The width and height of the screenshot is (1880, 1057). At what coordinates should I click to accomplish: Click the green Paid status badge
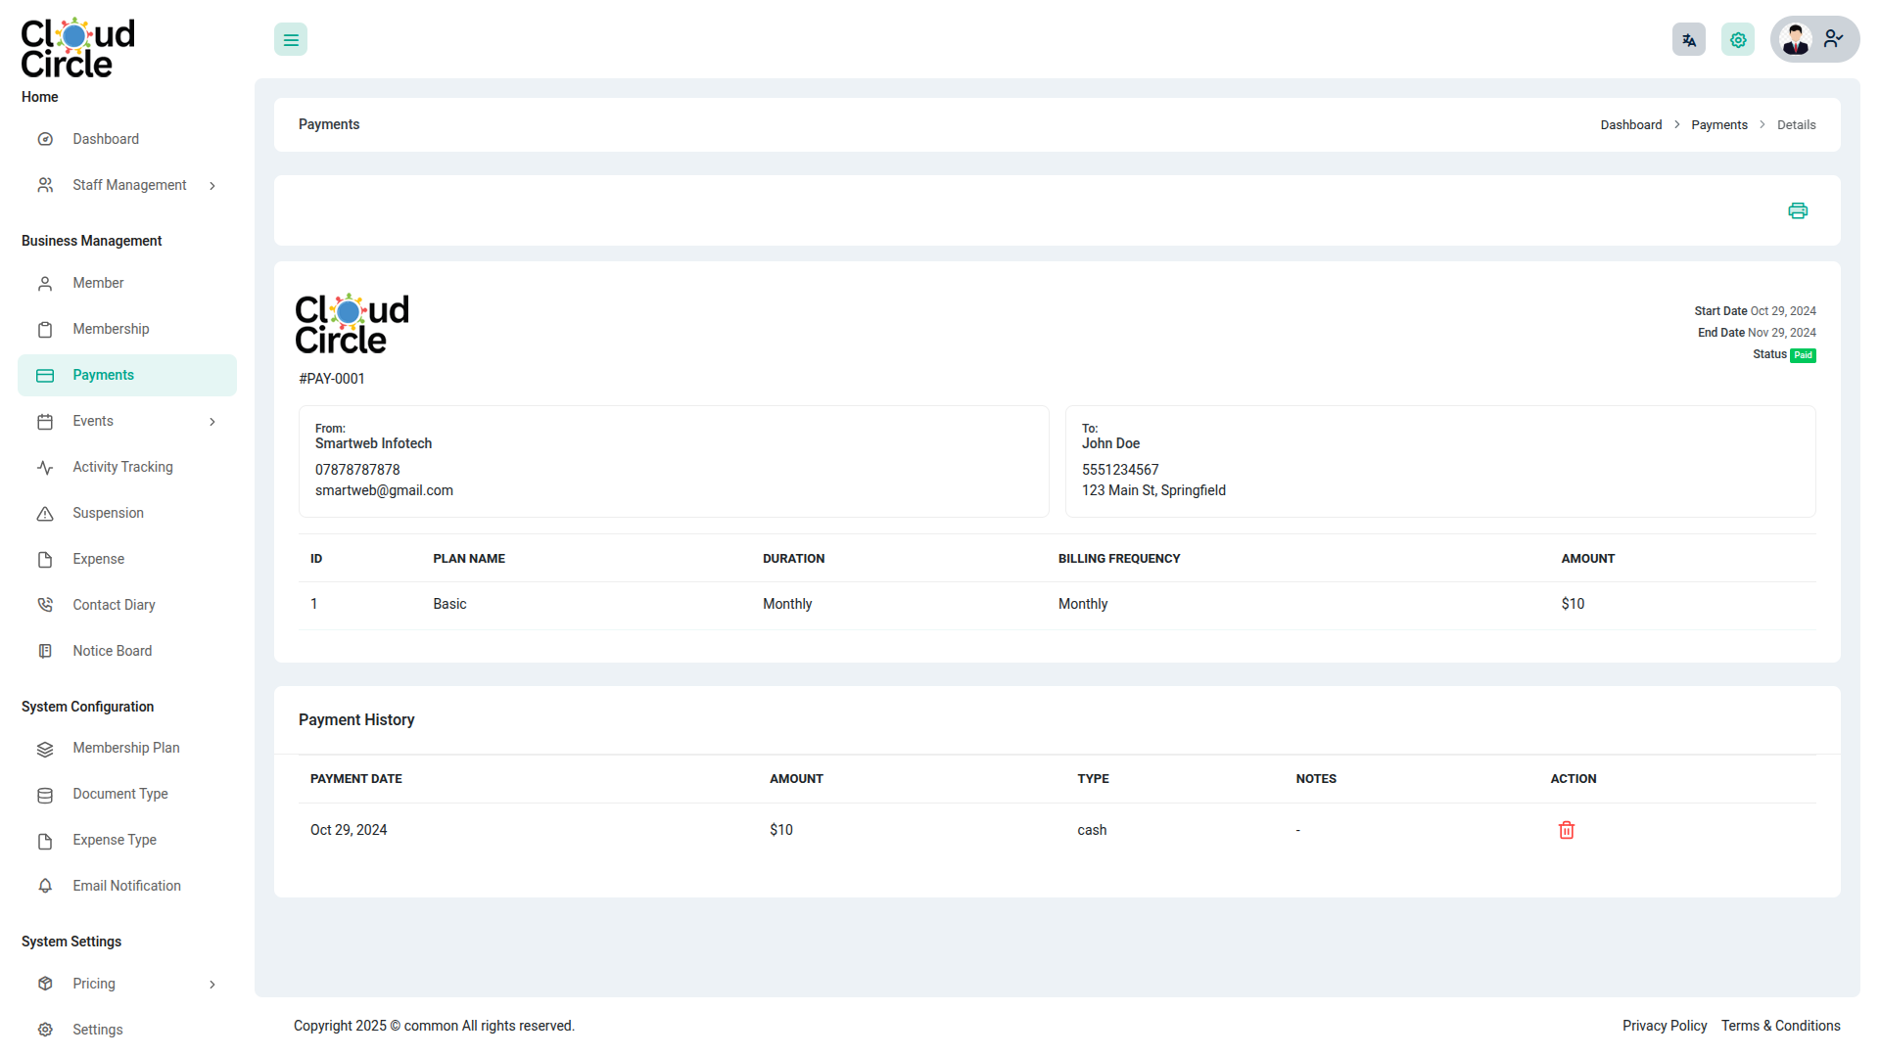click(1803, 355)
